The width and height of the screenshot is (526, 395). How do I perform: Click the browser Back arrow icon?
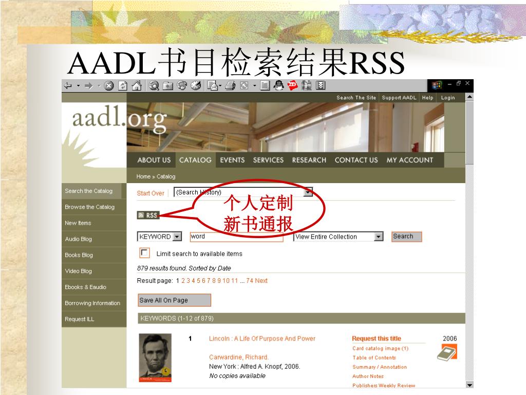(x=68, y=86)
